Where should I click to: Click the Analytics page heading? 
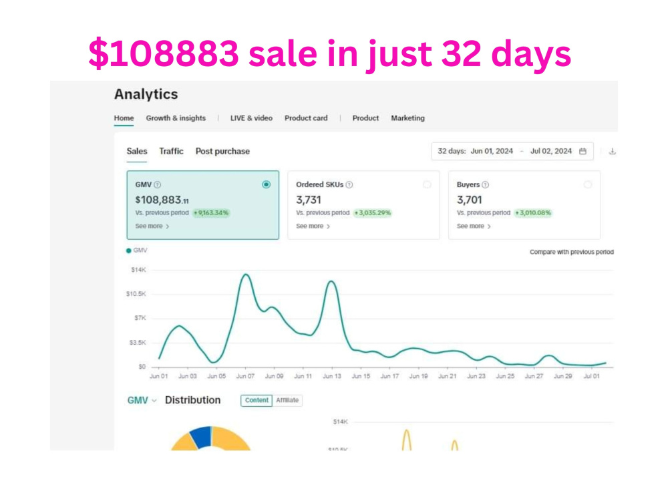pyautogui.click(x=146, y=94)
